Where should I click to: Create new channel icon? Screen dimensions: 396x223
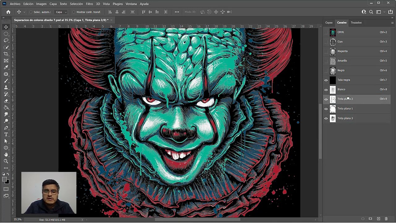point(378,219)
